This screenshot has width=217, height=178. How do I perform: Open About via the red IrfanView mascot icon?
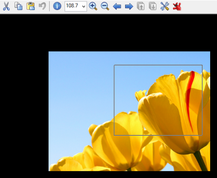(177, 6)
